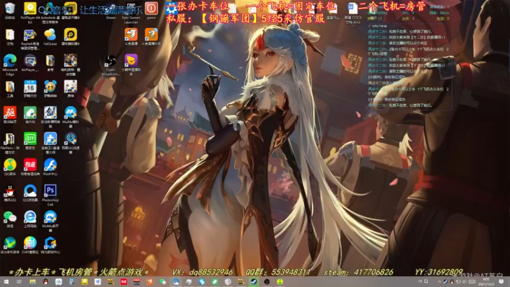Open File Explorer from the taskbar

tap(33, 281)
